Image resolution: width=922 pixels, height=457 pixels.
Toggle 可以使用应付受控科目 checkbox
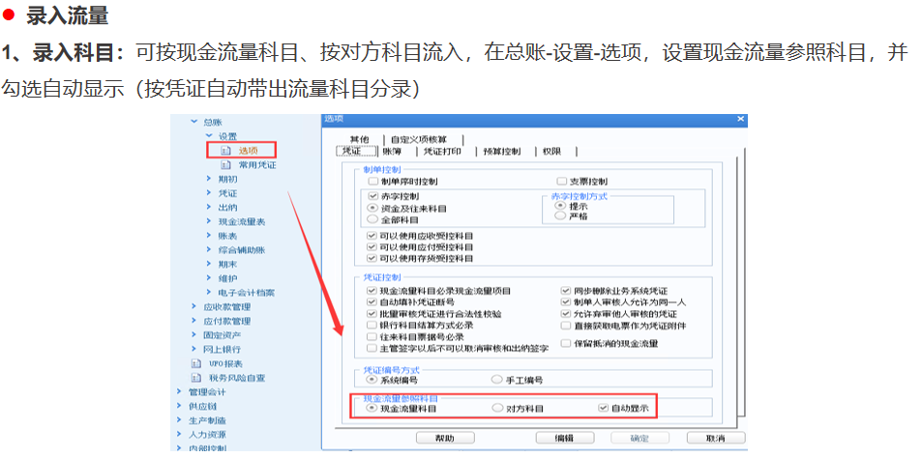(372, 246)
